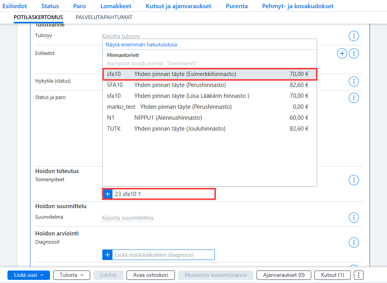This screenshot has width=387, height=283.
Task: Click the blue plus button beside 23 sfa10 1
Action: click(x=108, y=194)
